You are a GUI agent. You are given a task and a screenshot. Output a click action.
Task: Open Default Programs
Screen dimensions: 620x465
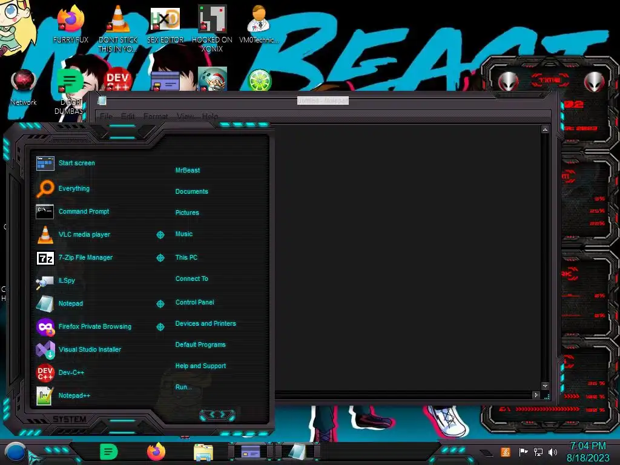[200, 345]
